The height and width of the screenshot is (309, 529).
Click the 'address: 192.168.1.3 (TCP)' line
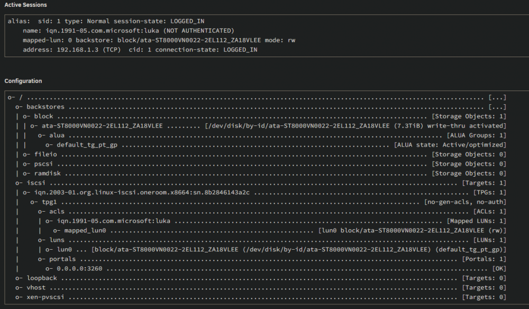140,50
